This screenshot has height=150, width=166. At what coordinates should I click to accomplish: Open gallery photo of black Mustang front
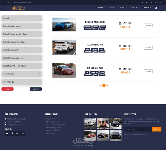[x=116, y=135]
